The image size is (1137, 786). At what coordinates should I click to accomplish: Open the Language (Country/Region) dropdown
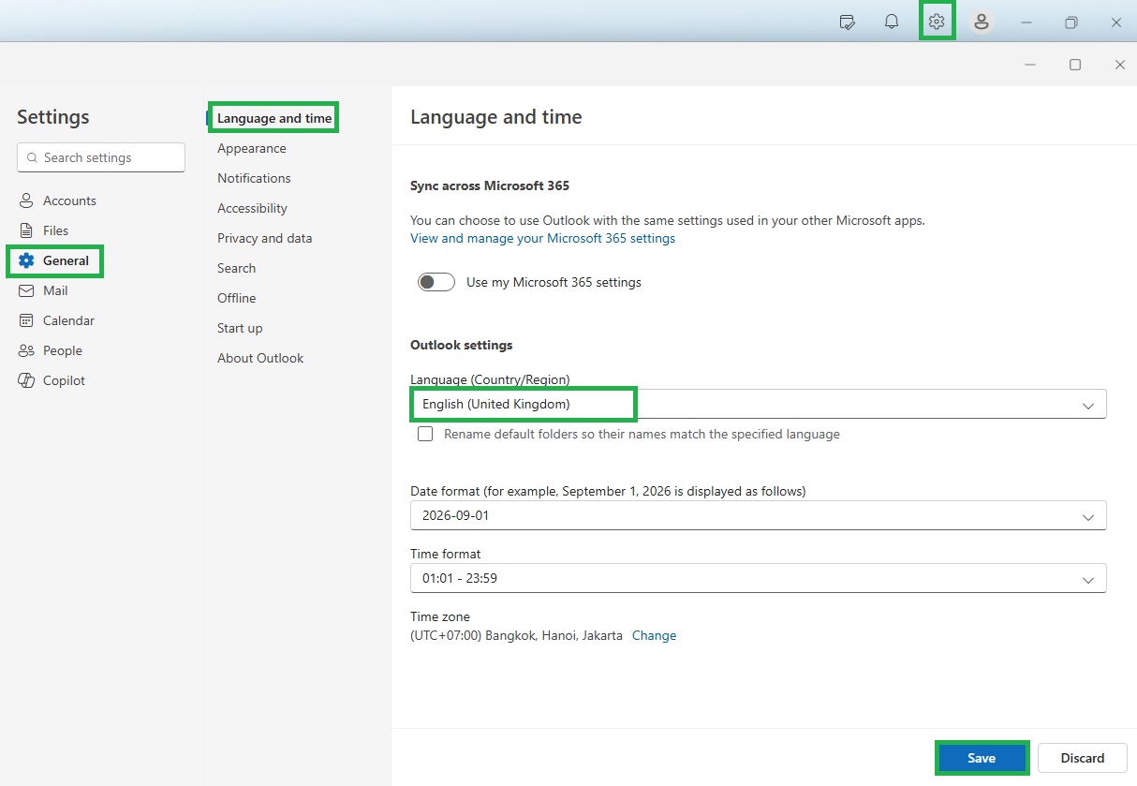(759, 404)
